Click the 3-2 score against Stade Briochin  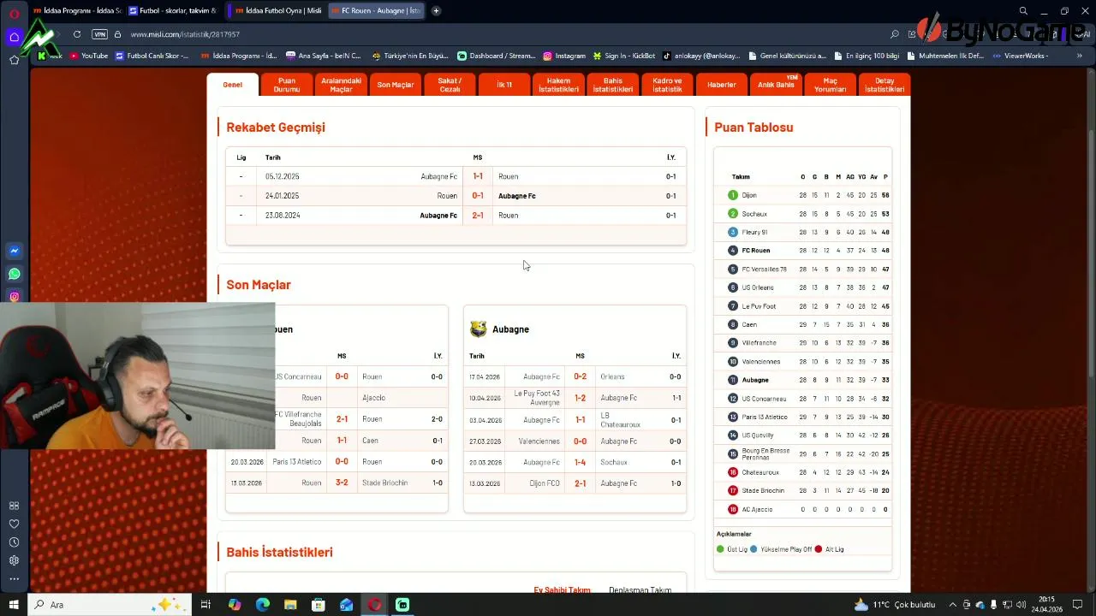[342, 483]
